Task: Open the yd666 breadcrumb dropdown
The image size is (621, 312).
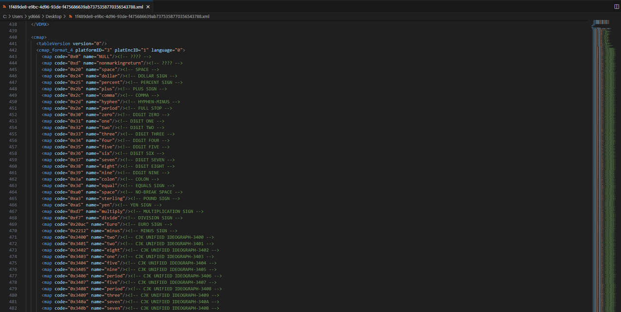Action: (35, 16)
